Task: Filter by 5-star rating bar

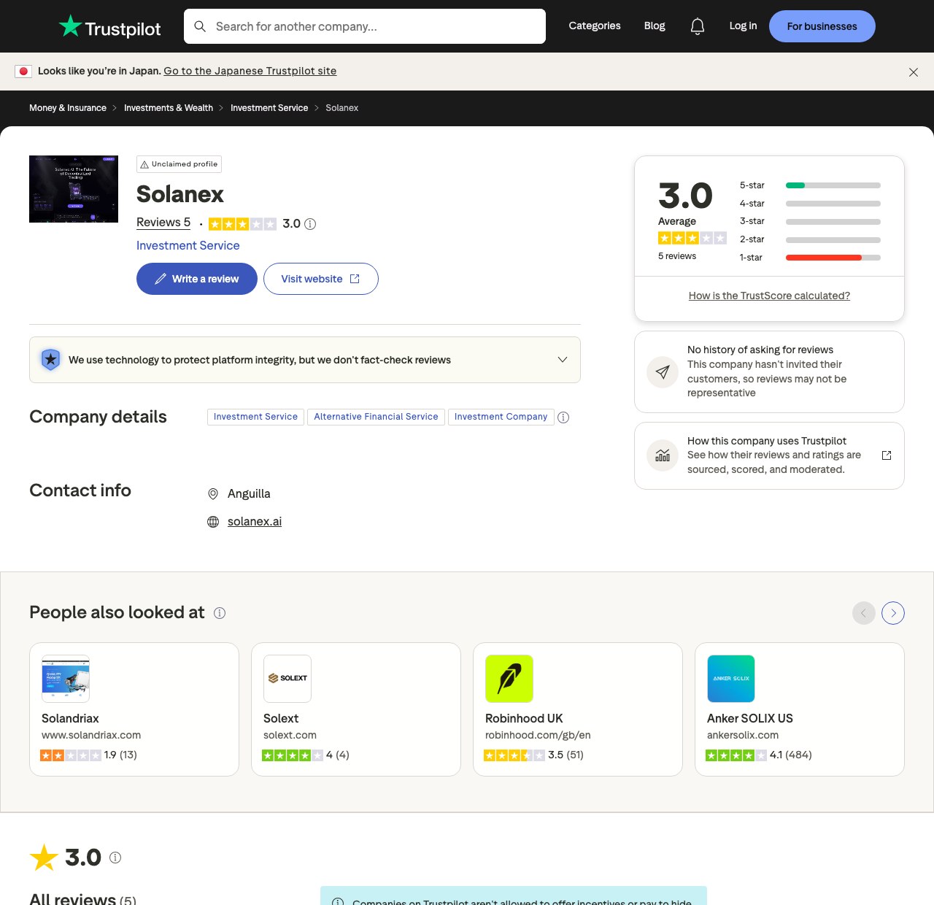Action: coord(810,185)
